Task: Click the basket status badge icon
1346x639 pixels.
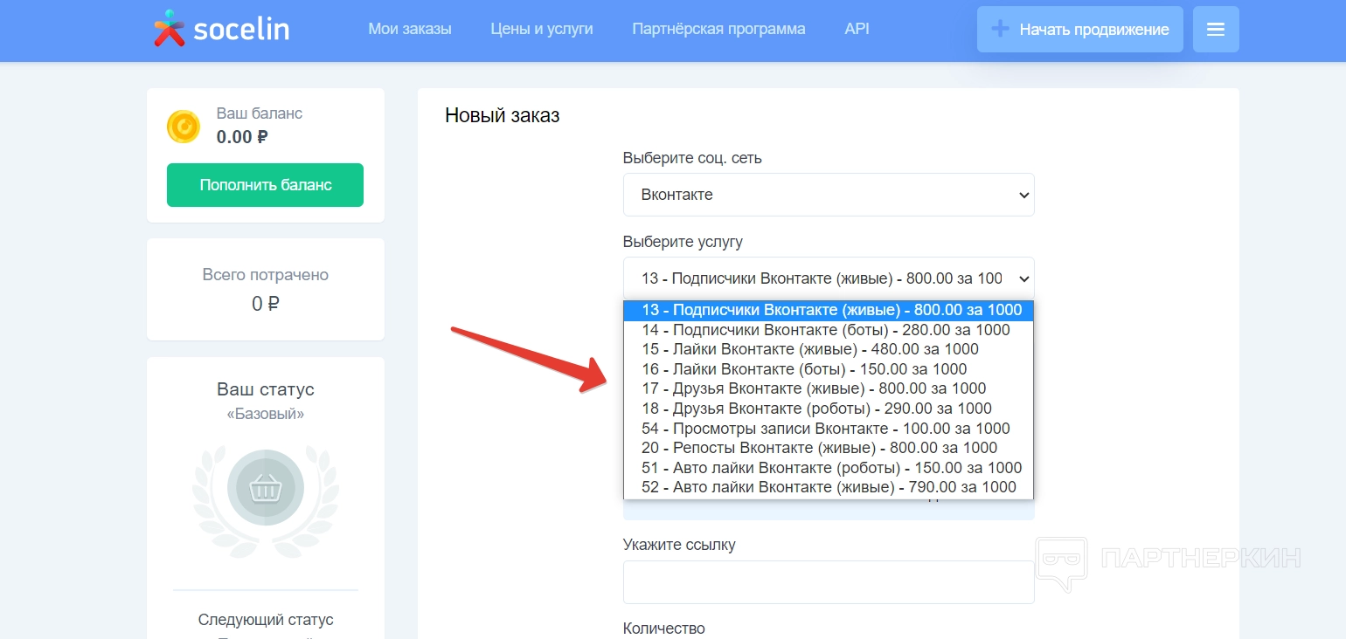Action: [x=266, y=489]
